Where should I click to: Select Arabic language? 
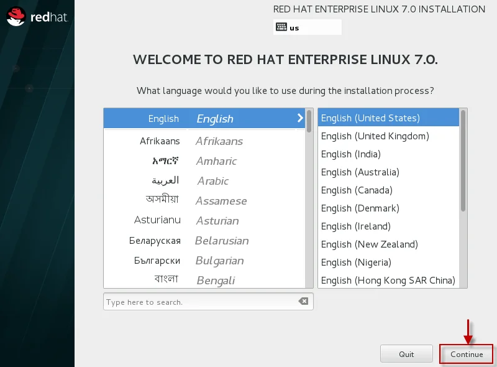point(204,181)
